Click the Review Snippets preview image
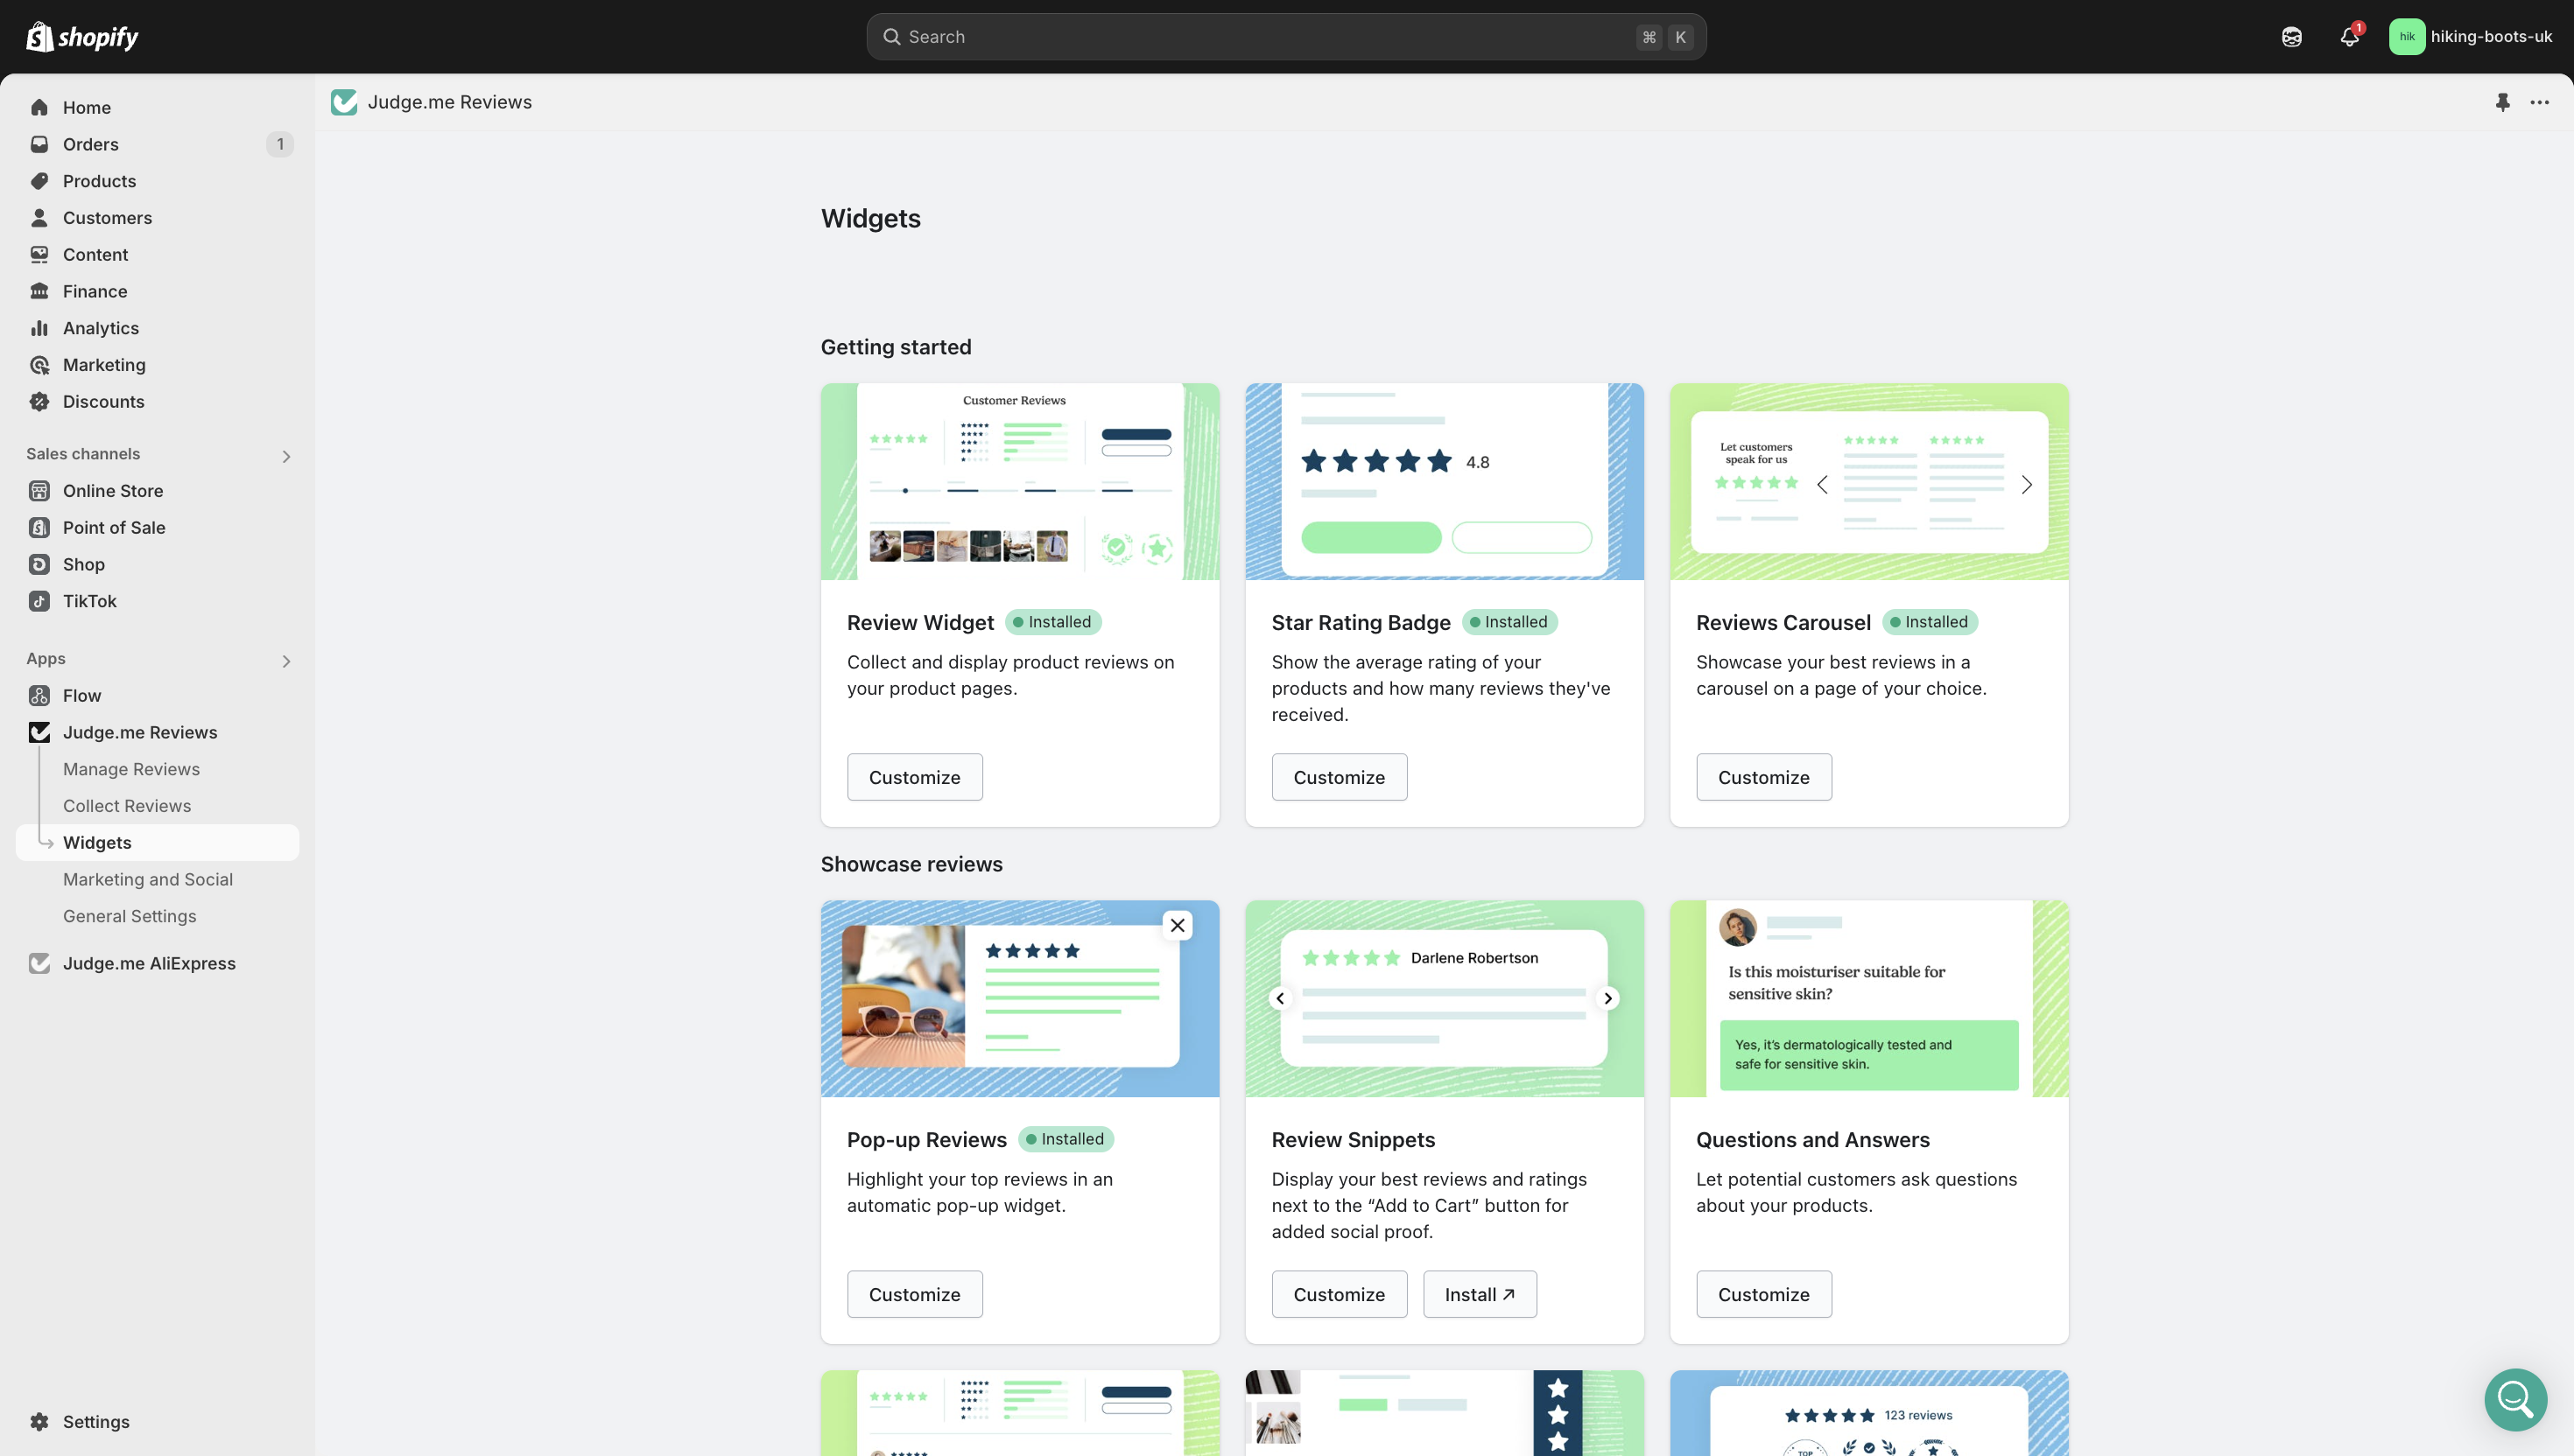Screen dimensions: 2574x1456 (1444, 998)
